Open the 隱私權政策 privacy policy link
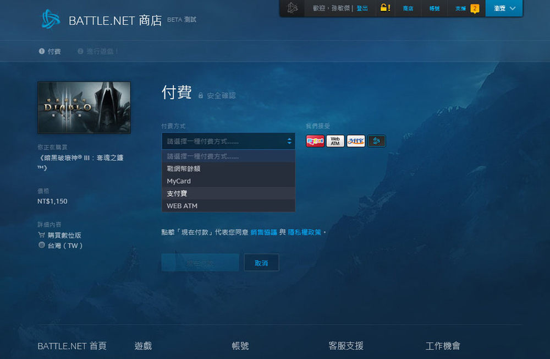550x359 pixels. pyautogui.click(x=305, y=232)
